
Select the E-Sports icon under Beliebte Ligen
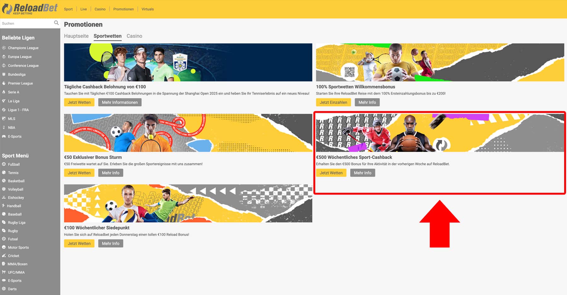[4, 136]
